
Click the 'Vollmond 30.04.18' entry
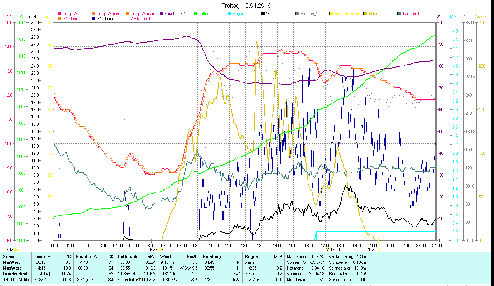coord(305,274)
